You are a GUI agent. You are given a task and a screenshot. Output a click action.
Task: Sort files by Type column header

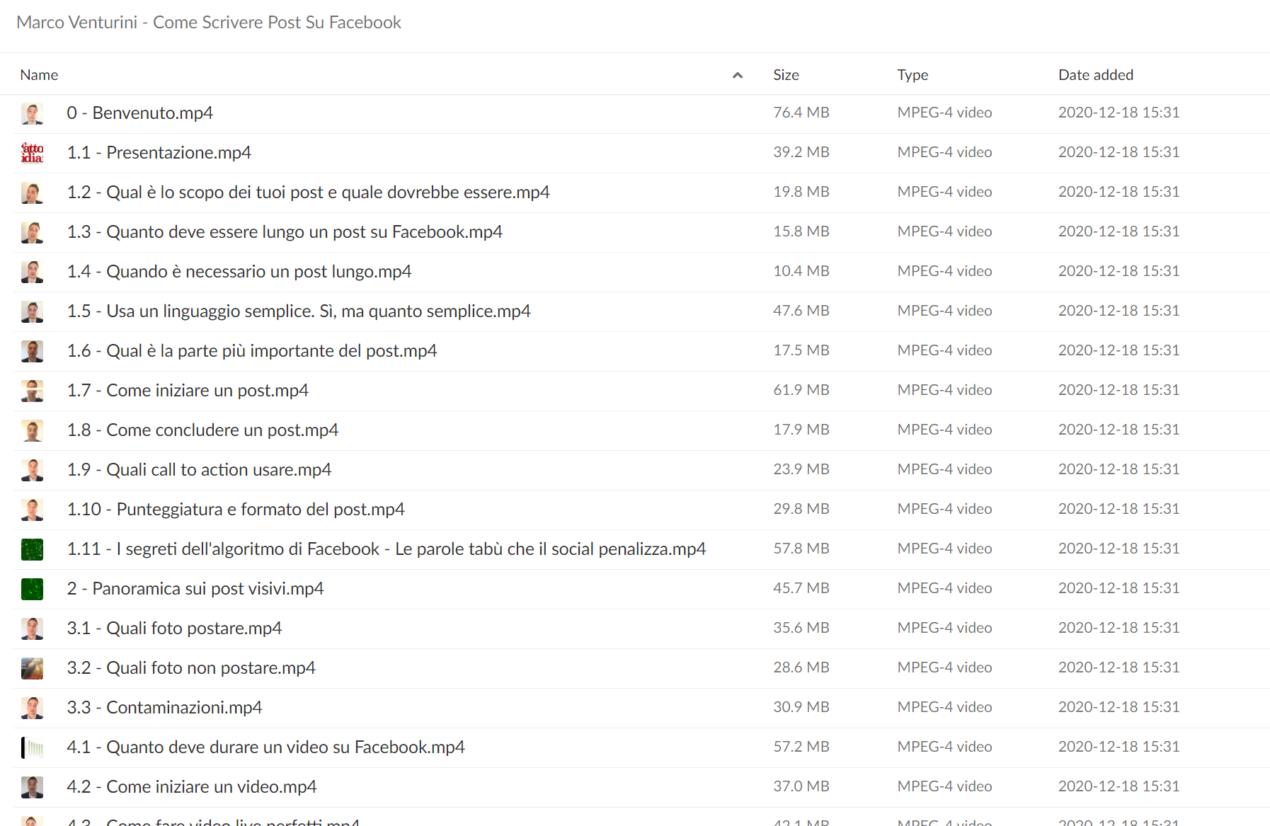pos(913,75)
